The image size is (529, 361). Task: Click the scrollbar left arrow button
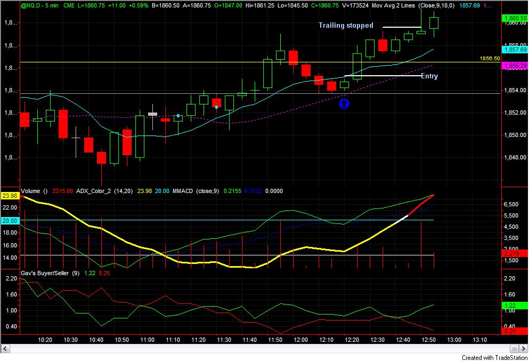click(6, 349)
